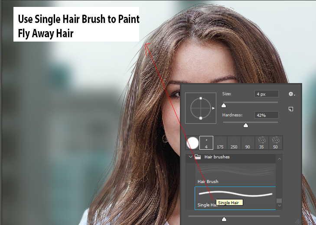Click the top handle dot on the brush angle circle

pos(201,98)
